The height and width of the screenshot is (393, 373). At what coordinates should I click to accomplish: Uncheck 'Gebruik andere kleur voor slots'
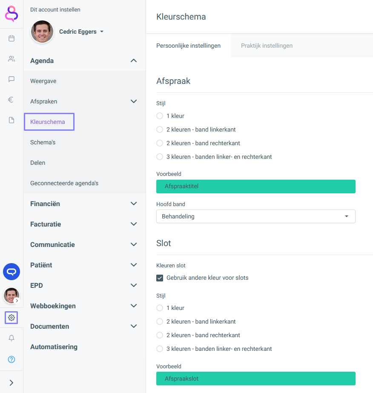coord(160,278)
